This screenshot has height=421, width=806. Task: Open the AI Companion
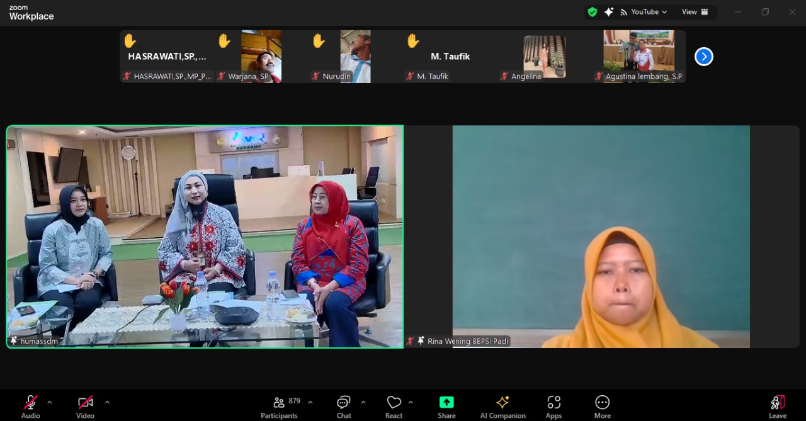(502, 406)
